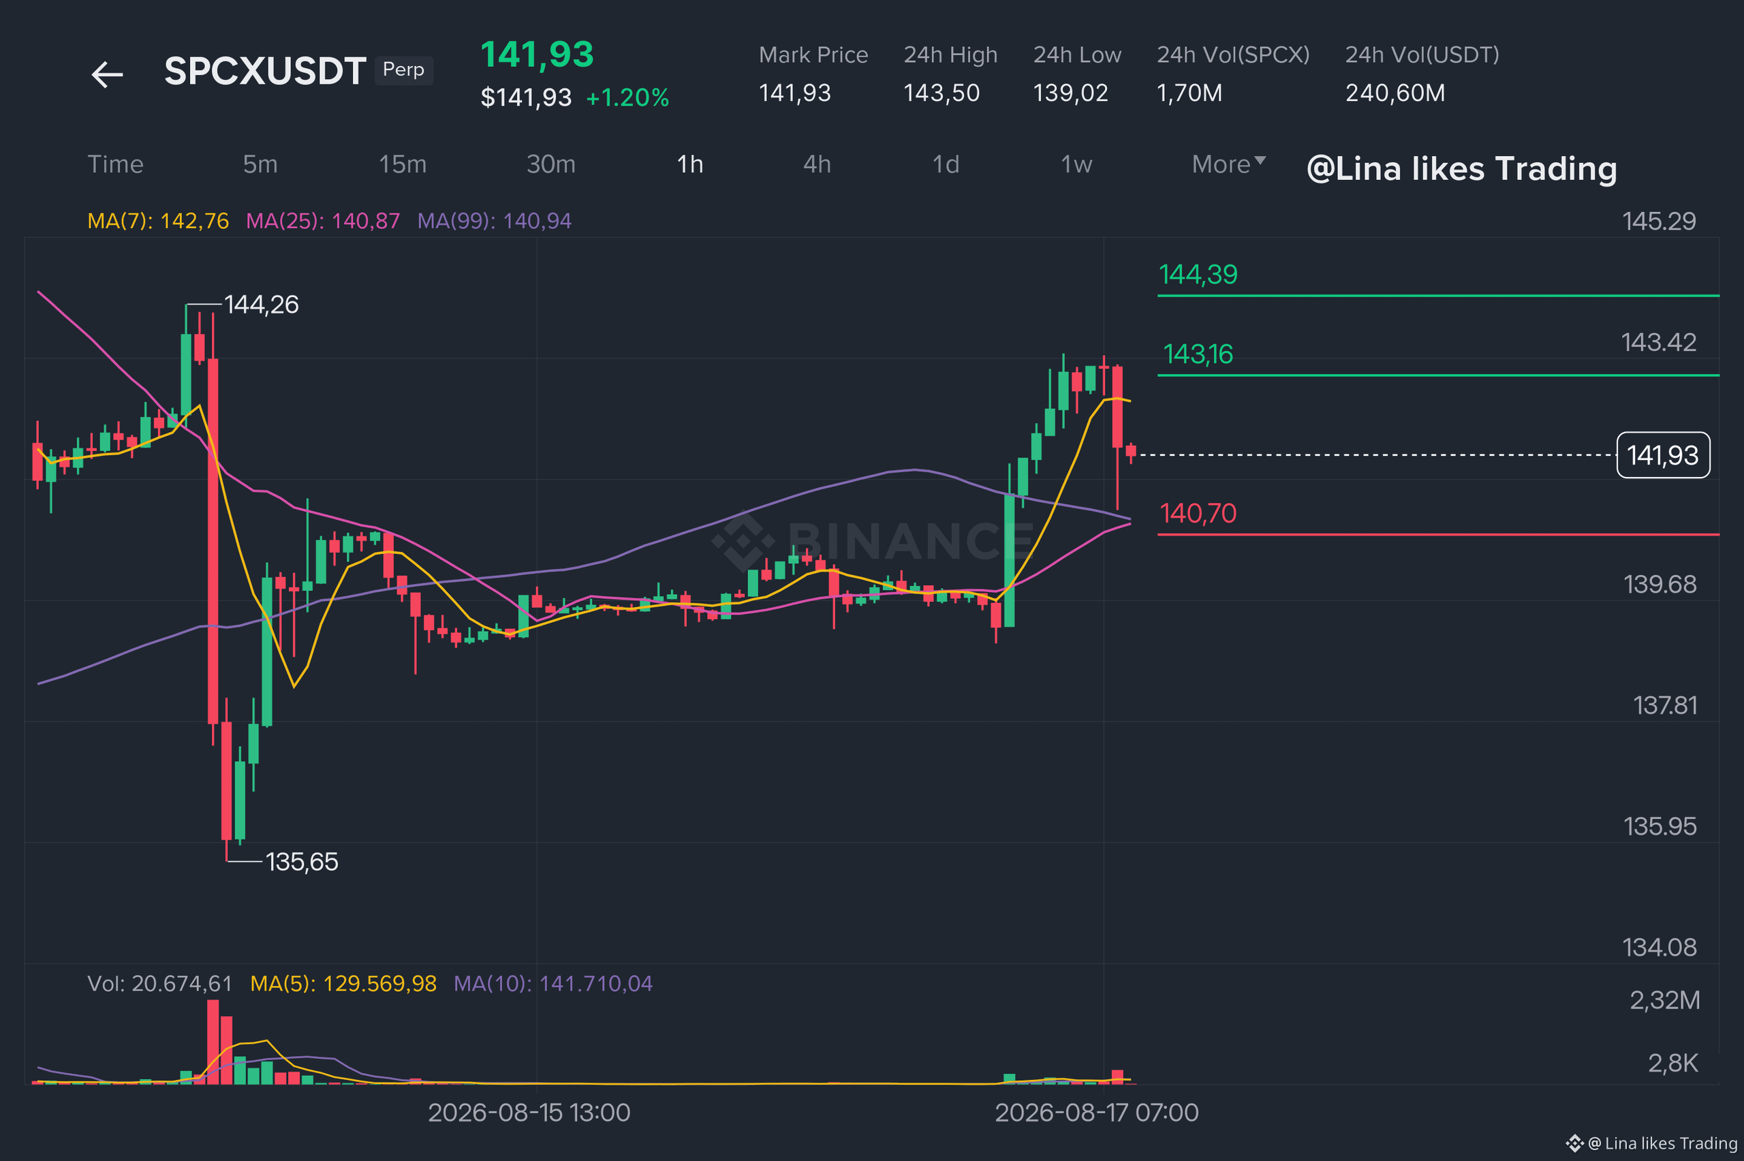Click the 1,70M volume value
This screenshot has width=1744, height=1161.
(1189, 93)
